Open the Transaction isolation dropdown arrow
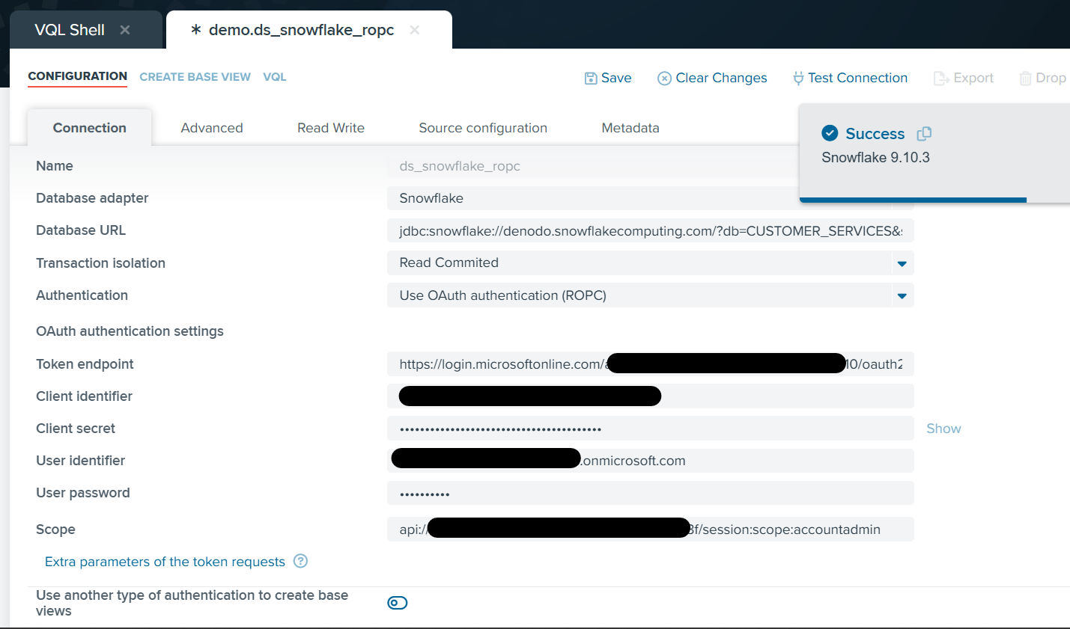Image resolution: width=1070 pixels, height=629 pixels. 902,263
